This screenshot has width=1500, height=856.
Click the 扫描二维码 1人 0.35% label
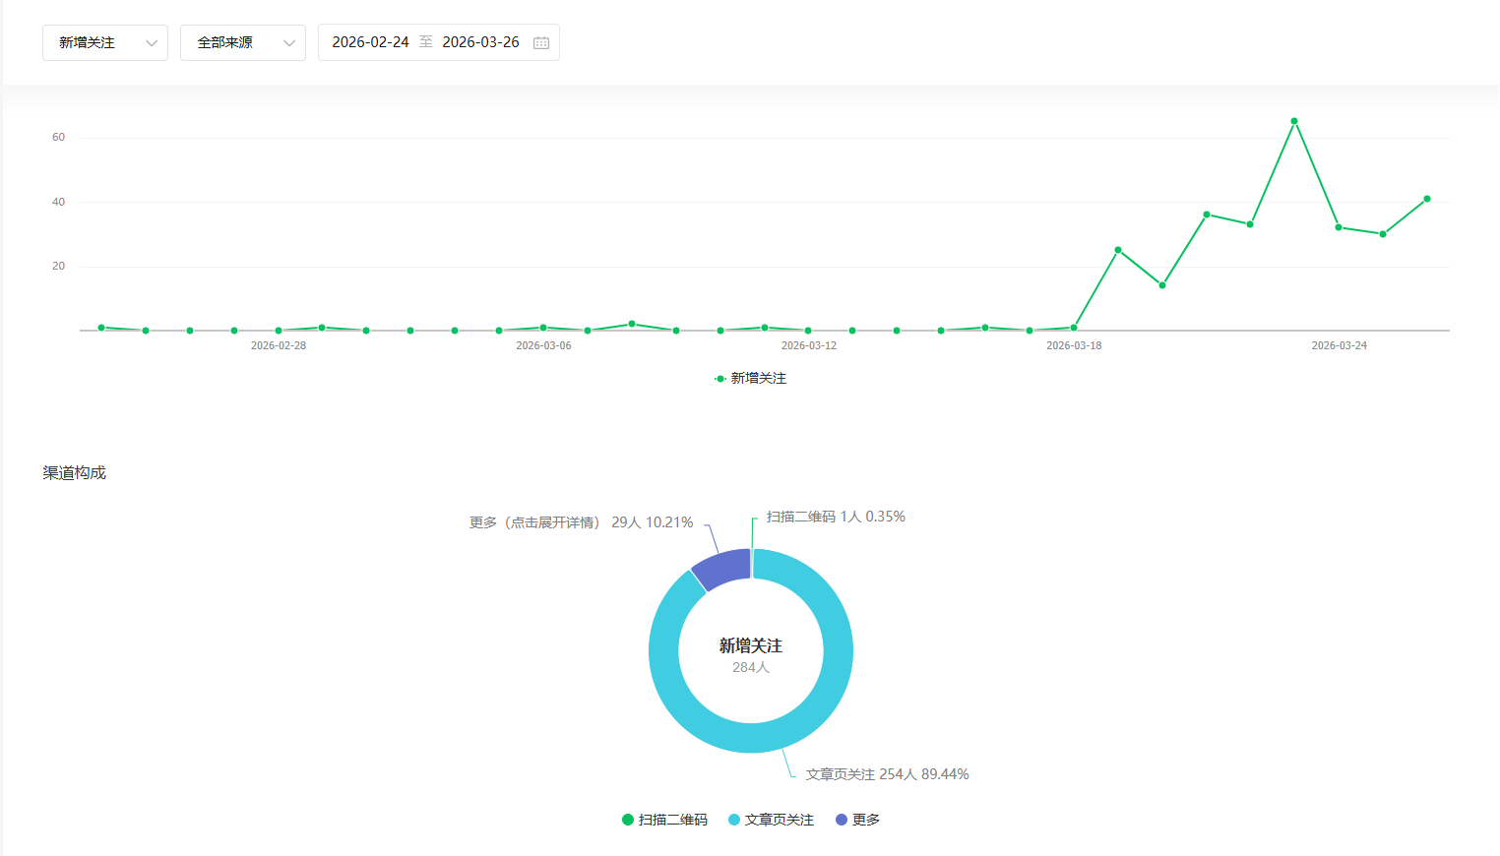point(836,517)
